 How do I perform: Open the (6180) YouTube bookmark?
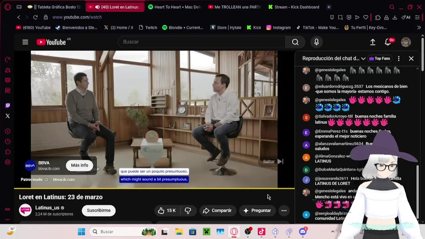(33, 28)
